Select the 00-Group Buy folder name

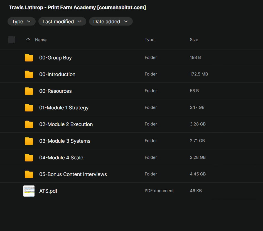(55, 58)
